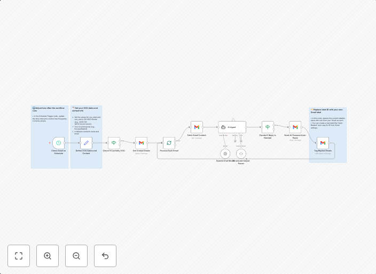Click the Send AI-Powered Auto-Reply node
Image resolution: width=376 pixels, height=274 pixels.
coord(295,127)
